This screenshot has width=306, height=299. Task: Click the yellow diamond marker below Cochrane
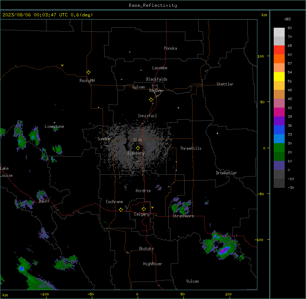pyautogui.click(x=121, y=210)
